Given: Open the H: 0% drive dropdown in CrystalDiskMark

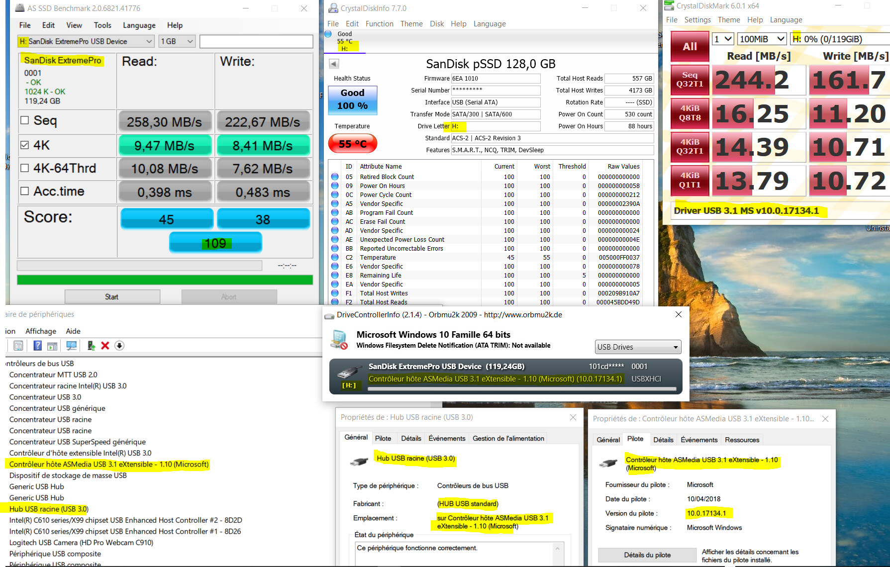Looking at the screenshot, I should [840, 39].
